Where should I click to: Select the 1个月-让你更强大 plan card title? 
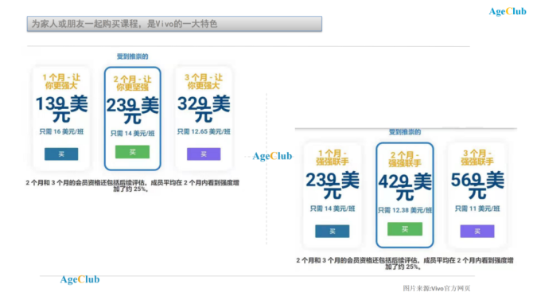tap(61, 82)
